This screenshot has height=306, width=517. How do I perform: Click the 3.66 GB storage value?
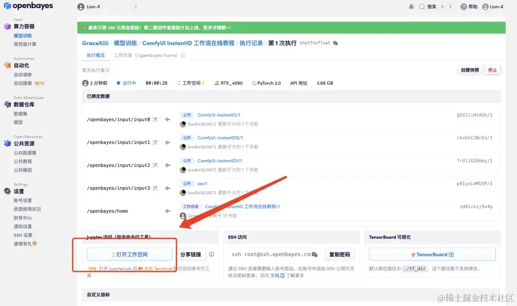(x=325, y=83)
